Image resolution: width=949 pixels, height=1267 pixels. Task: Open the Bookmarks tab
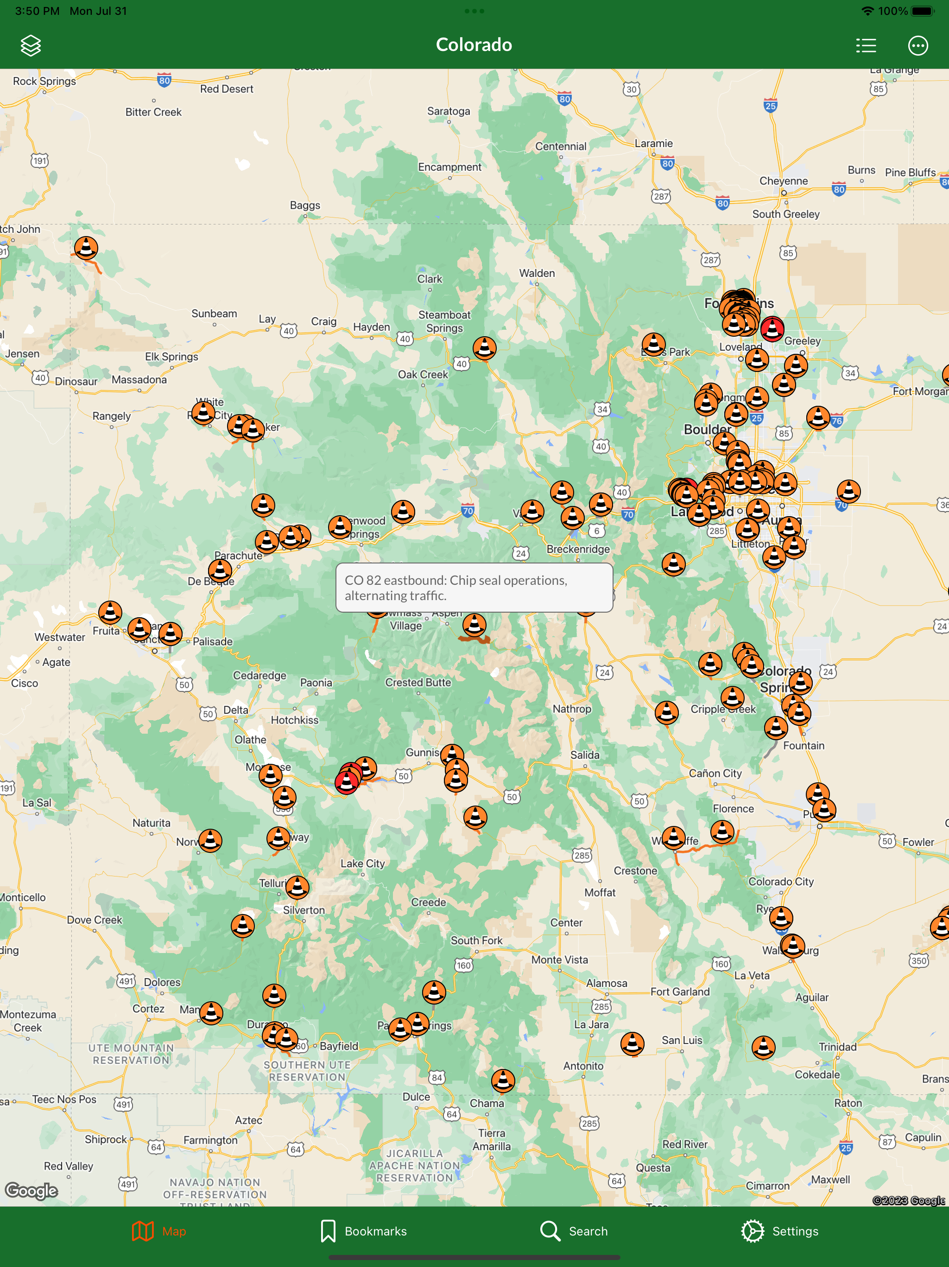point(363,1231)
